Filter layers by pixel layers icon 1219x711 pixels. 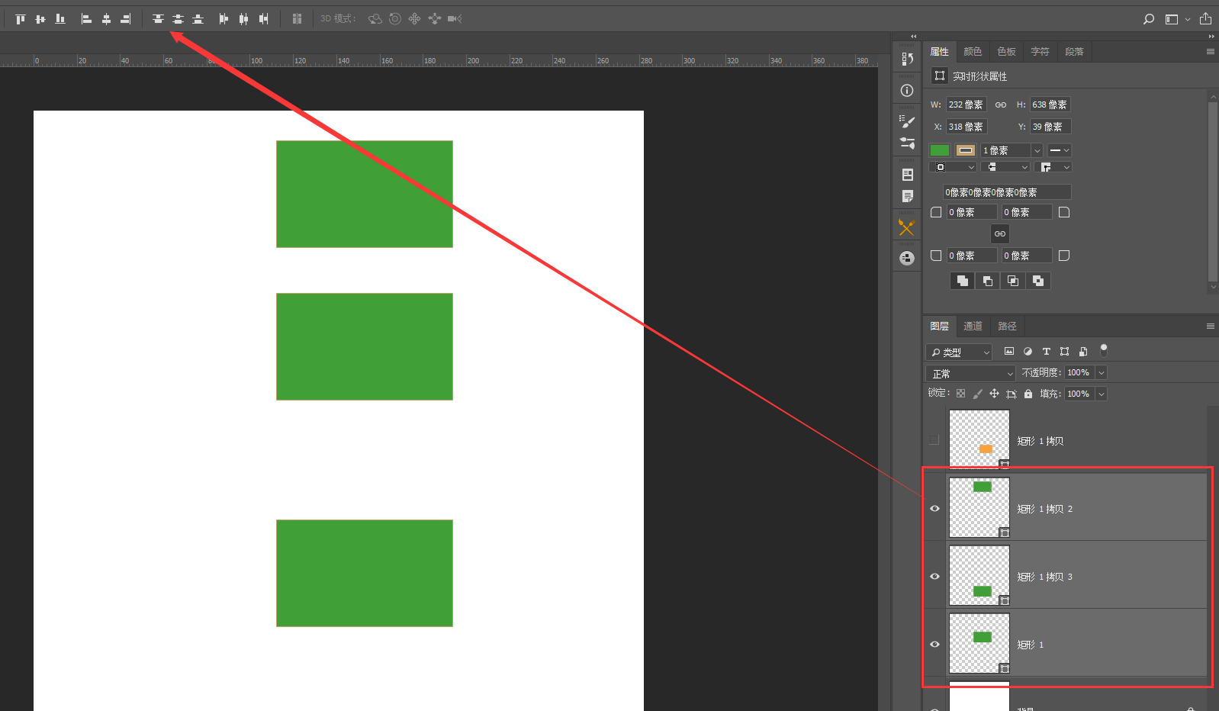1009,352
